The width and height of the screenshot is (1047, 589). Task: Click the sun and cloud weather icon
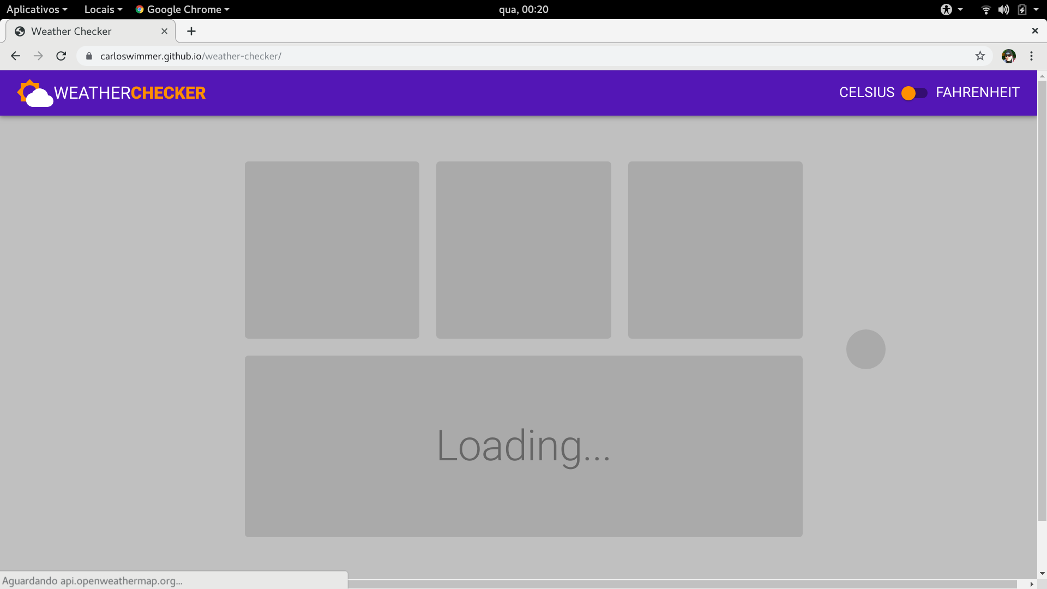point(34,93)
